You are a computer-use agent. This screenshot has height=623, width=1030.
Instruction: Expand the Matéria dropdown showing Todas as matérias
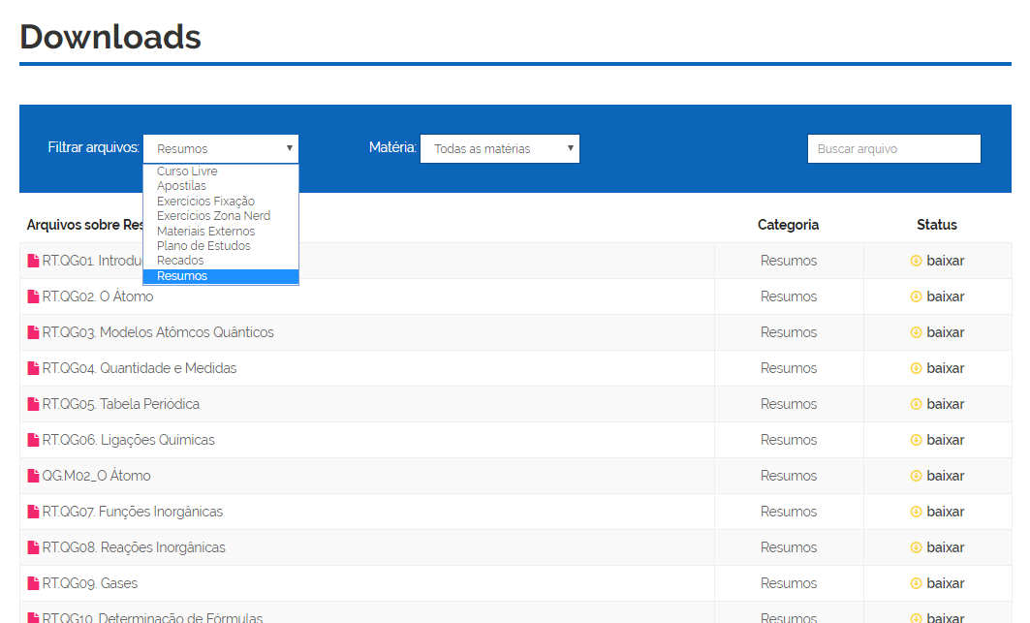499,148
